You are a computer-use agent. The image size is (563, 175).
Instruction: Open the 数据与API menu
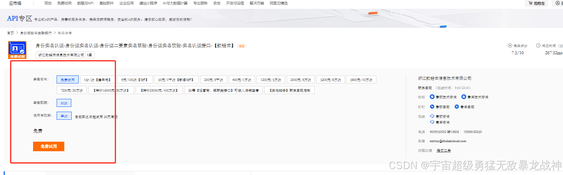click(85, 3)
